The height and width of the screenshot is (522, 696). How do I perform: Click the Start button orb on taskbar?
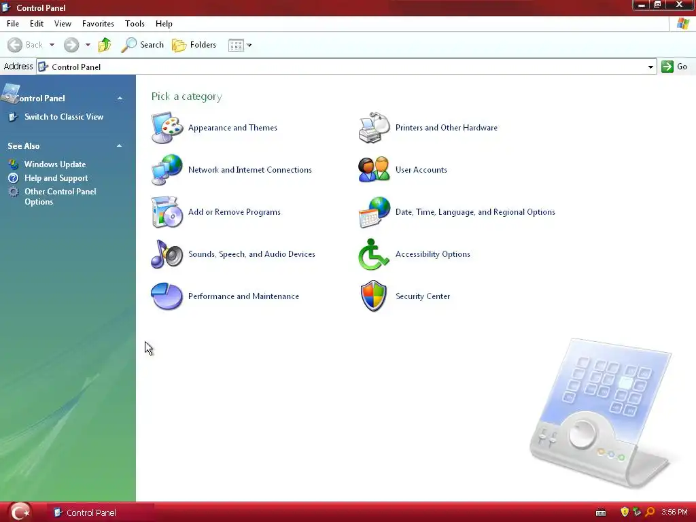20,512
